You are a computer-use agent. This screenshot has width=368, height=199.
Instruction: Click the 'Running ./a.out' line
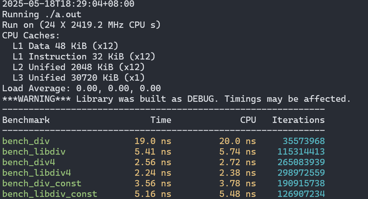coord(42,15)
